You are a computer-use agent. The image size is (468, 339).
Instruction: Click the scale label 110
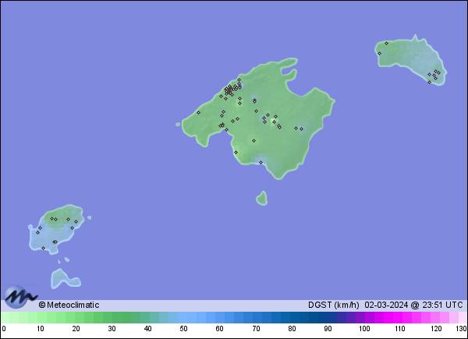tap(400, 329)
